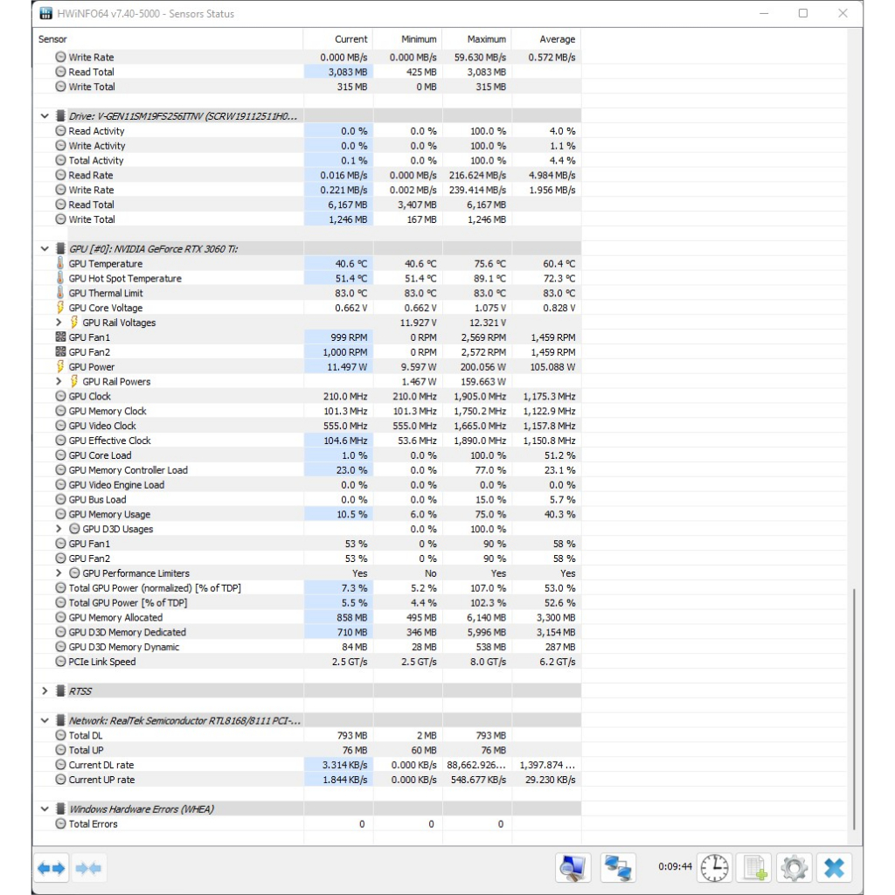The image size is (895, 895).
Task: Click the circle icon beside Current DL rate
Action: point(60,764)
